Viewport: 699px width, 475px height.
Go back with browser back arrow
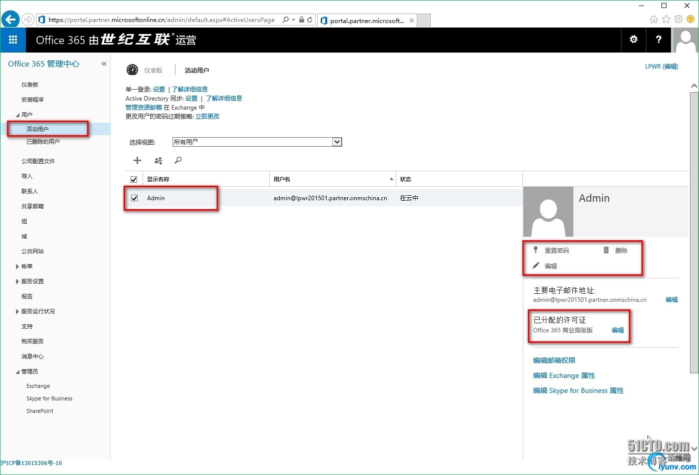[x=10, y=20]
